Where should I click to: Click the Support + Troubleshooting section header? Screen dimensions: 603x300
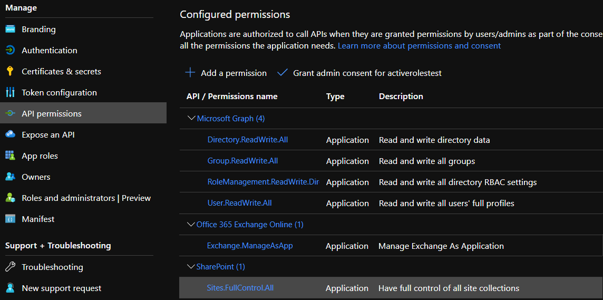(58, 245)
